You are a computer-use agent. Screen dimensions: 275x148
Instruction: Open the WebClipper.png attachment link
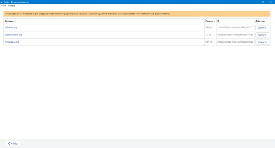pyautogui.click(x=12, y=42)
